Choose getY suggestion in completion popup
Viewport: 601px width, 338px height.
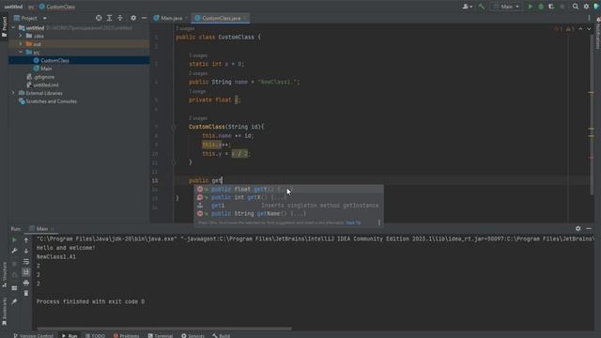click(288, 189)
